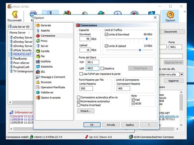Select ProphetCraft server in the list
This screenshot has height=145, width=194.
point(21,67)
